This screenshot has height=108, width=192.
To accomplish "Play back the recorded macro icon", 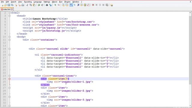I will [100, 5].
